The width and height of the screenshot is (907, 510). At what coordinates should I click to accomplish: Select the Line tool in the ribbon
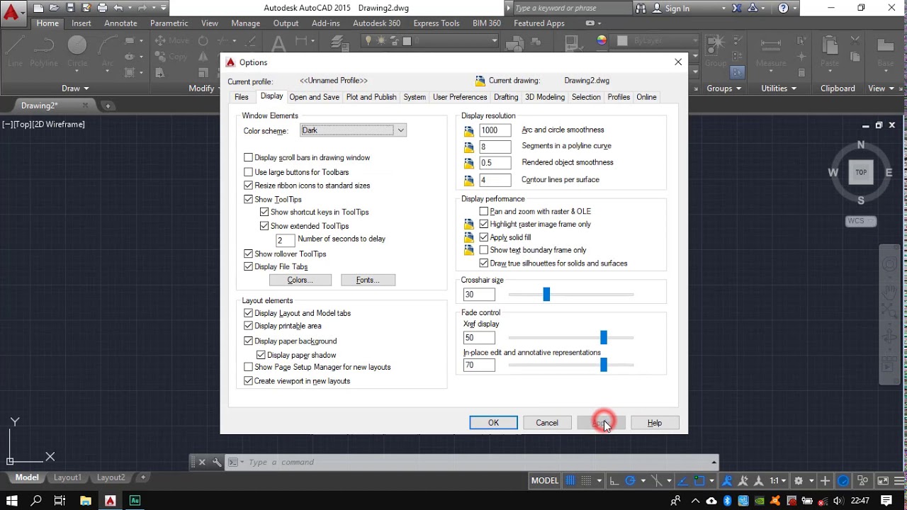[x=15, y=50]
